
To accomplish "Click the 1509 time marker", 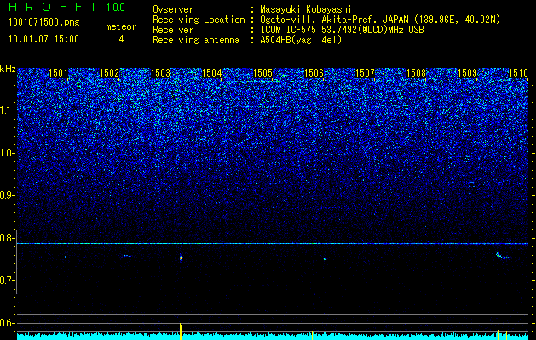I will pyautogui.click(x=467, y=73).
